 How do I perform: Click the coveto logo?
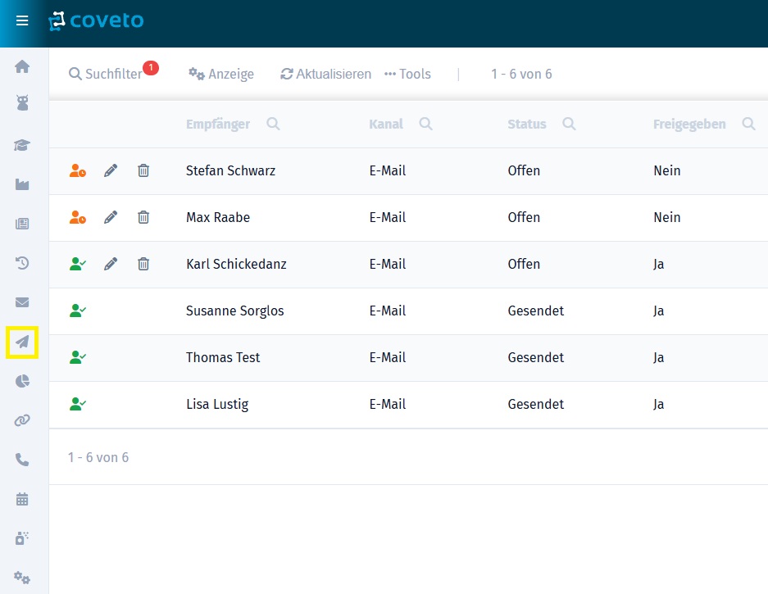coord(96,21)
